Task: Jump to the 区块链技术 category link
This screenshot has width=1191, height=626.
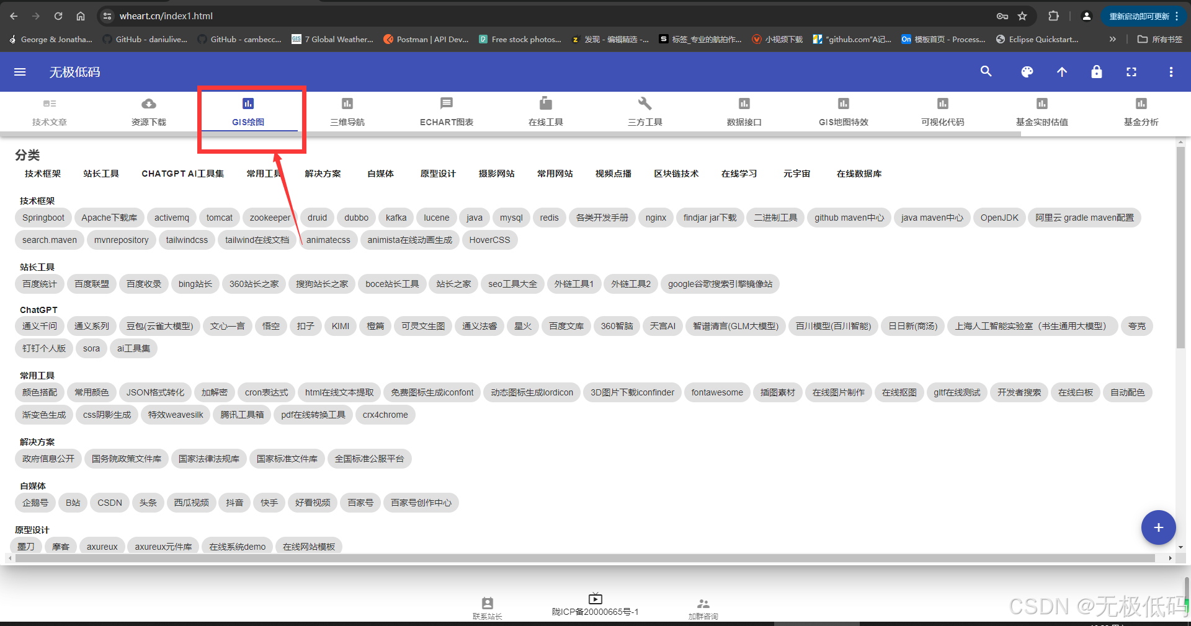Action: [x=676, y=174]
